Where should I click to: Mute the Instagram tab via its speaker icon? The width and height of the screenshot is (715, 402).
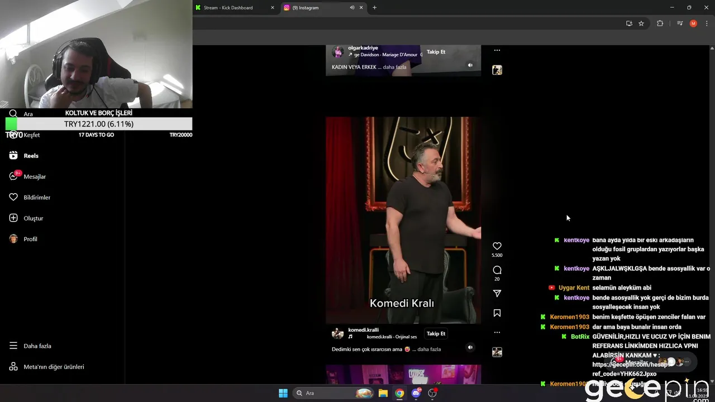tap(352, 8)
